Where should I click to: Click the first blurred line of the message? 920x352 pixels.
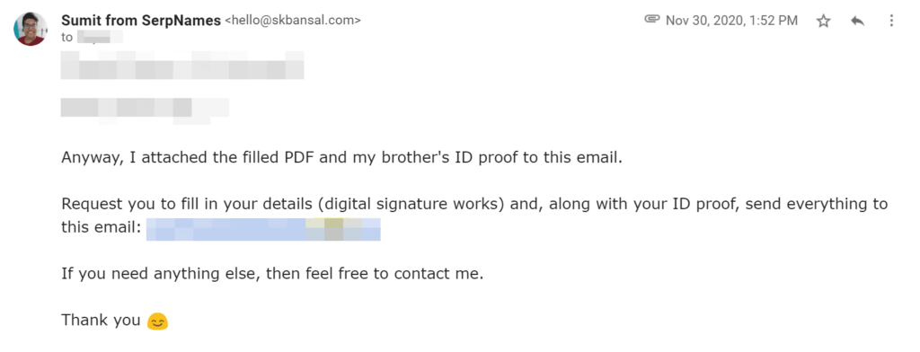[x=182, y=66]
